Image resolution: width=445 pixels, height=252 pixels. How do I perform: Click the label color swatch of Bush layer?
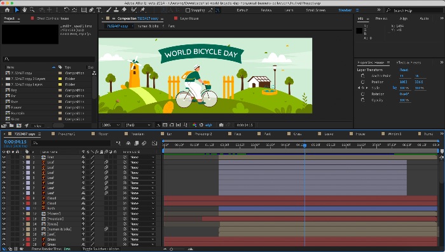(28, 208)
